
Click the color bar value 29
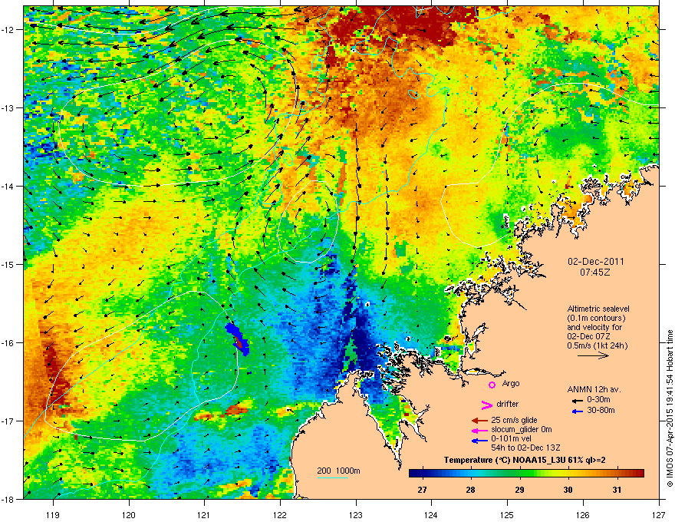coord(519,490)
